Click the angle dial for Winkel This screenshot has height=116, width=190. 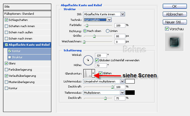pos(88,60)
